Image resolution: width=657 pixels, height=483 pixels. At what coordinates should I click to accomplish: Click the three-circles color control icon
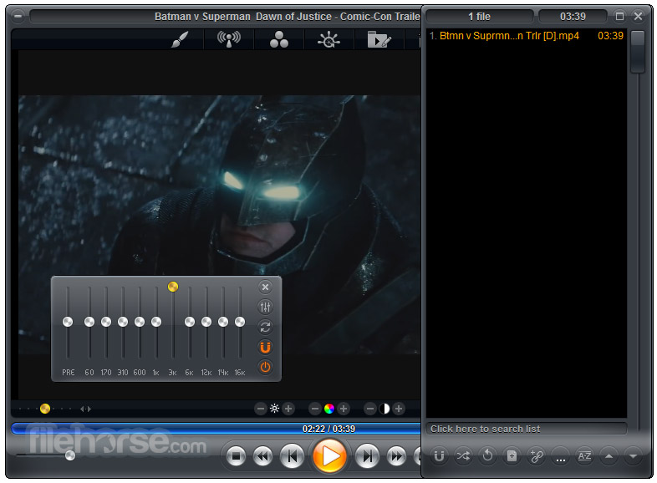point(279,39)
